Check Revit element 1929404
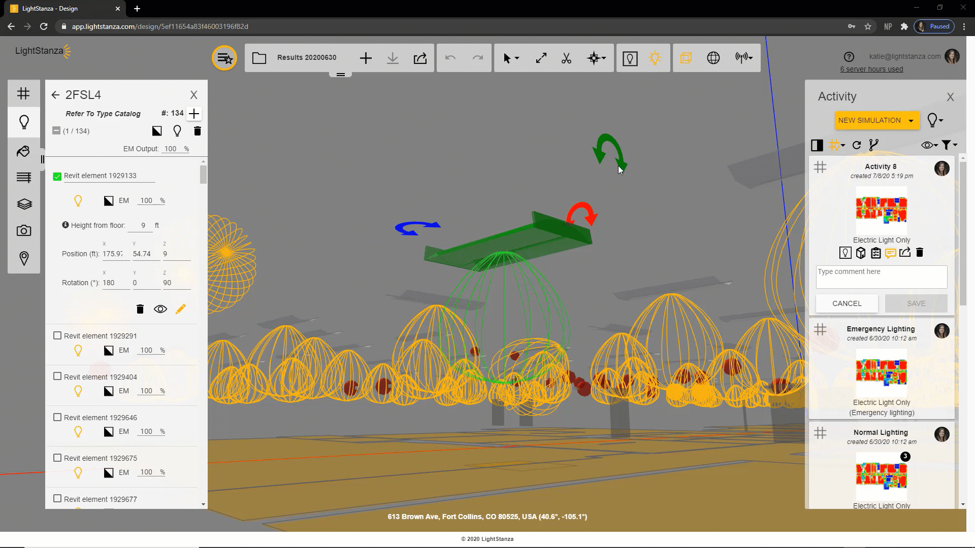The height and width of the screenshot is (548, 975). click(x=57, y=376)
